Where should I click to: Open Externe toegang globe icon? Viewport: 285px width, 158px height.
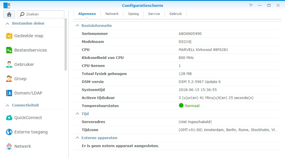[x=9, y=132]
